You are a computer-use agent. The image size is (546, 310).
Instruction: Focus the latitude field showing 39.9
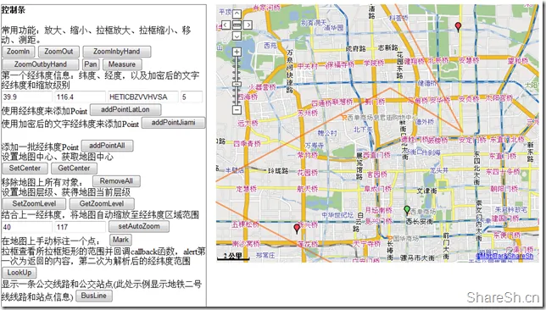click(x=27, y=97)
